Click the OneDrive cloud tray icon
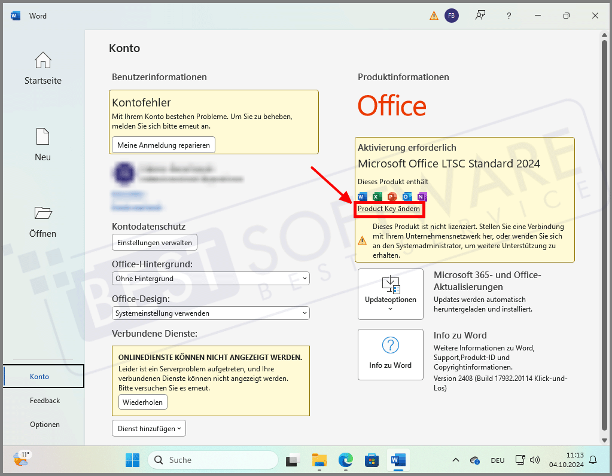 [x=474, y=460]
